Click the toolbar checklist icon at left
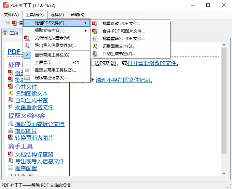Image resolution: width=232 pixels, height=189 pixels. tap(7, 23)
